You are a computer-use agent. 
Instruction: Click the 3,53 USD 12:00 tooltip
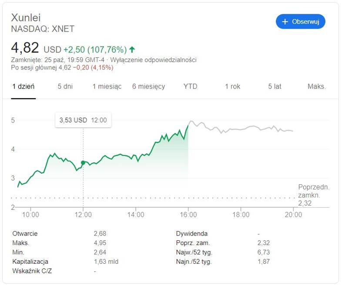tap(83, 120)
